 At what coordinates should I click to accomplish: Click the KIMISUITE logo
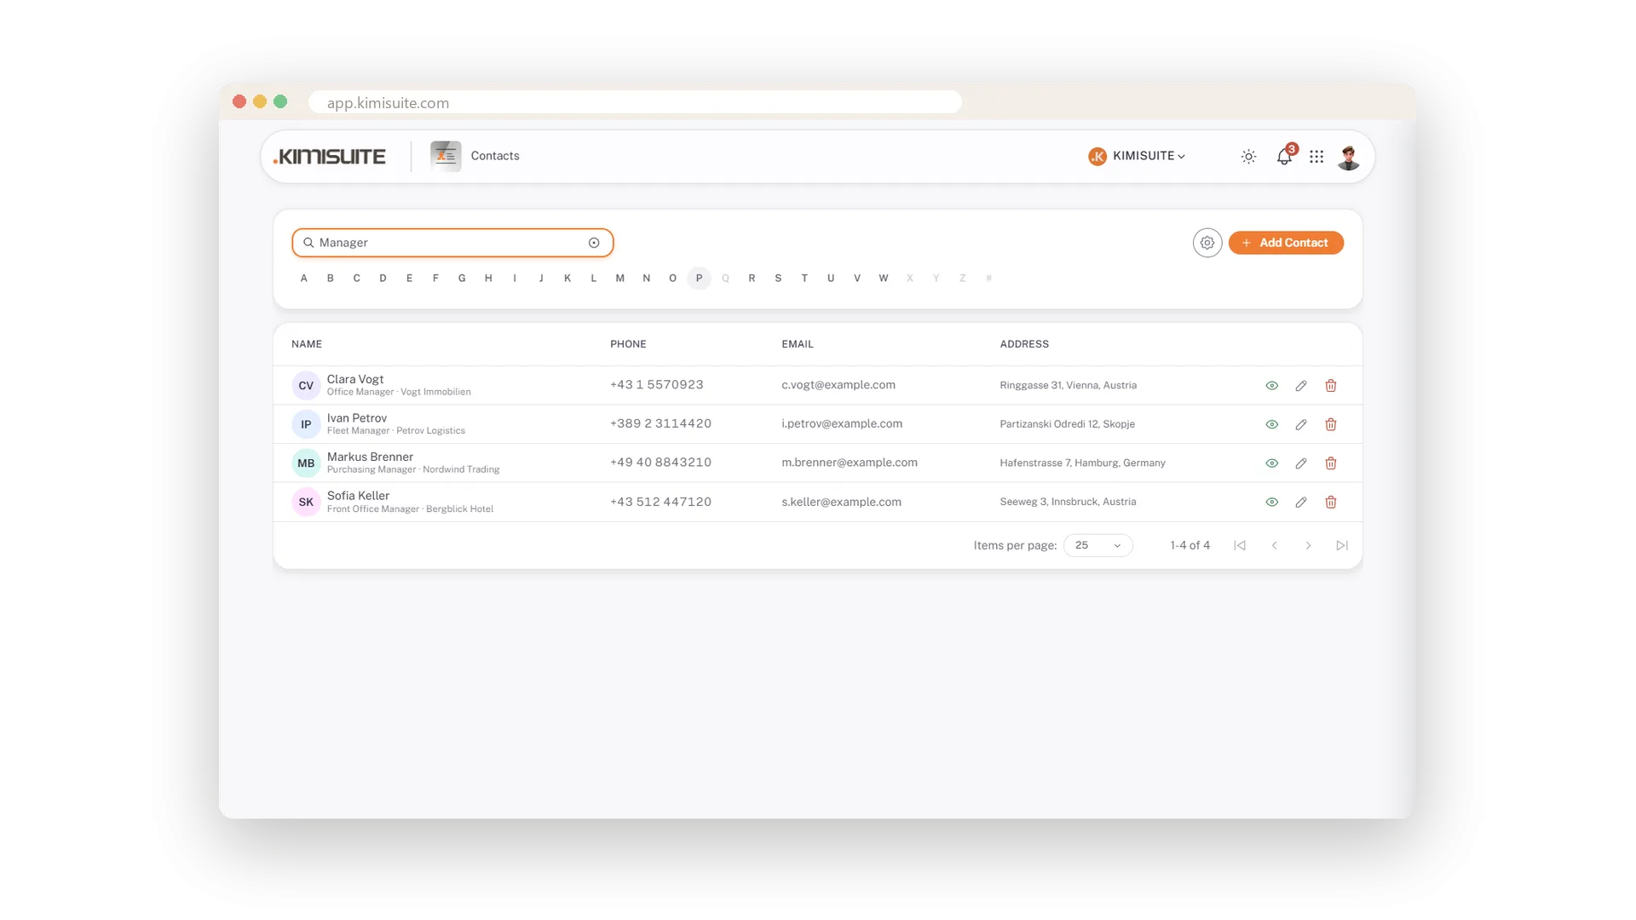329,157
